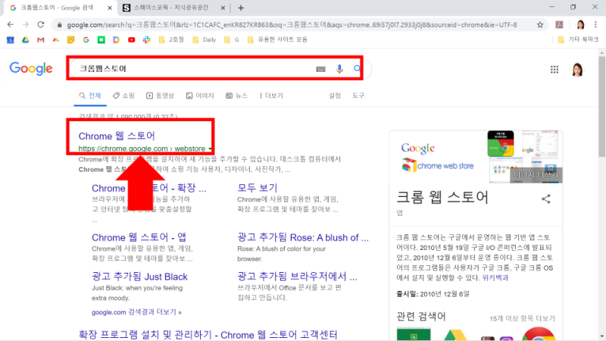606x341 pixels.
Task: Open the Rose: A blush of result
Action: point(303,237)
